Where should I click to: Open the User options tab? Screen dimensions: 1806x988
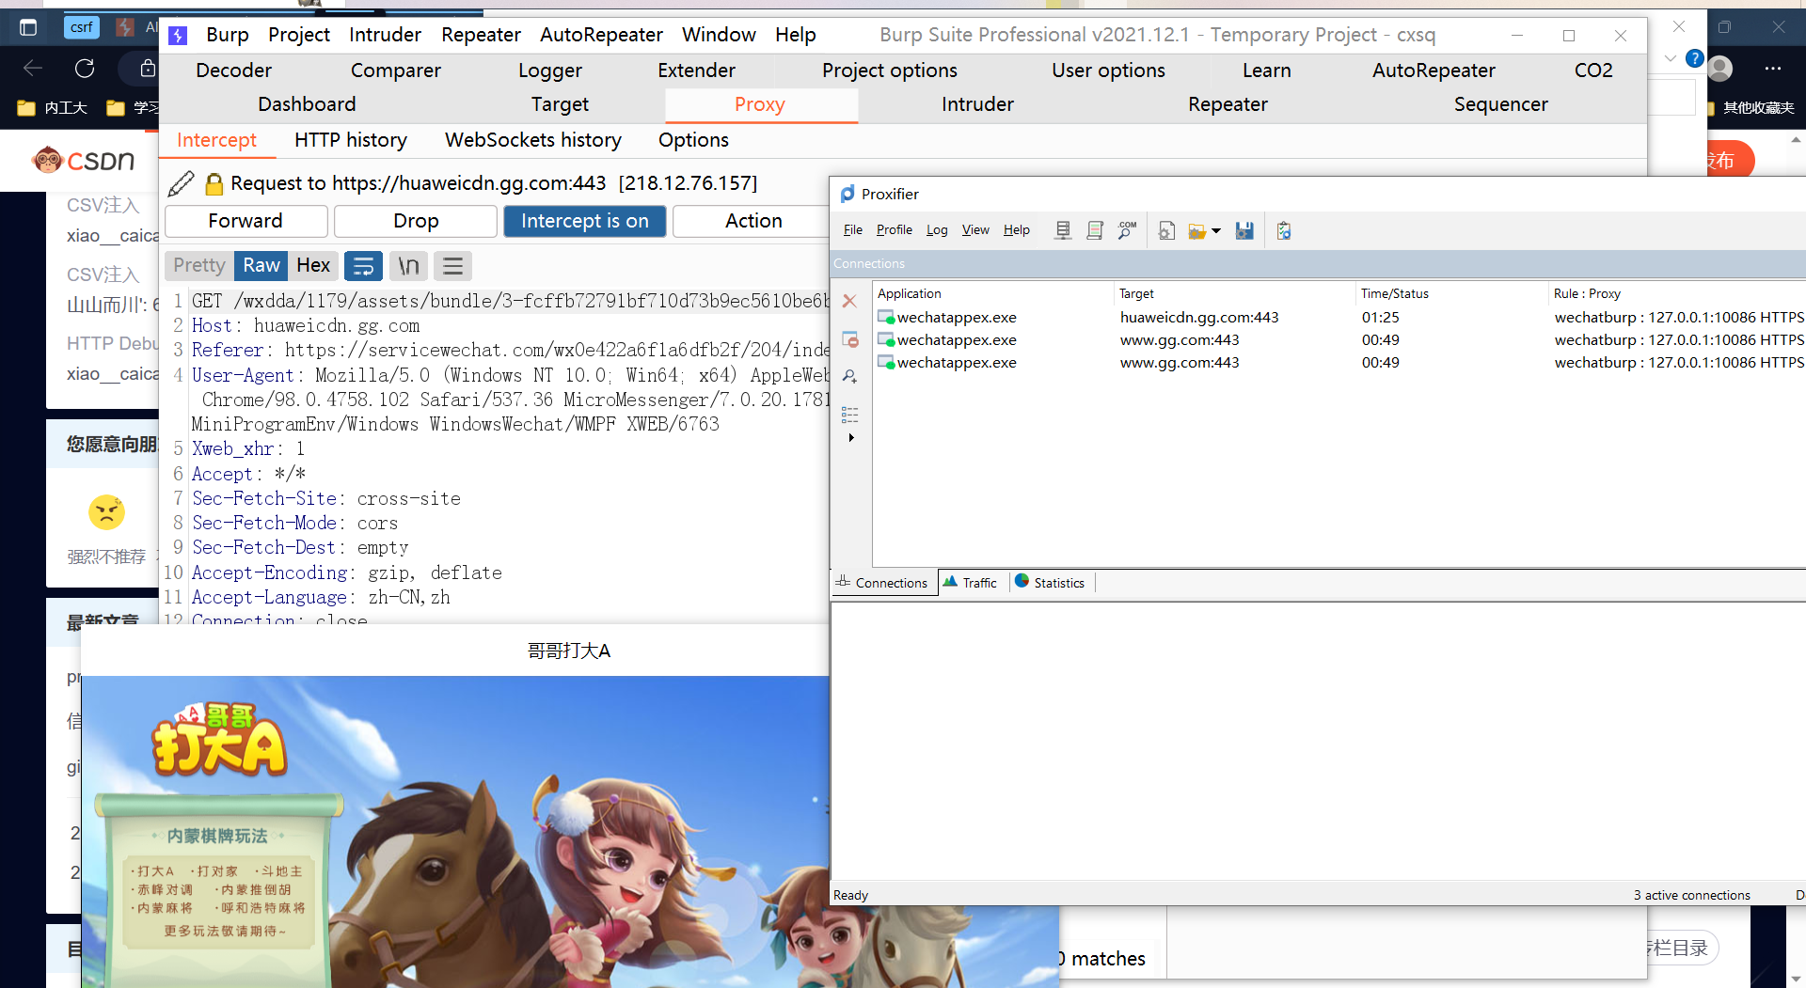pyautogui.click(x=1108, y=71)
